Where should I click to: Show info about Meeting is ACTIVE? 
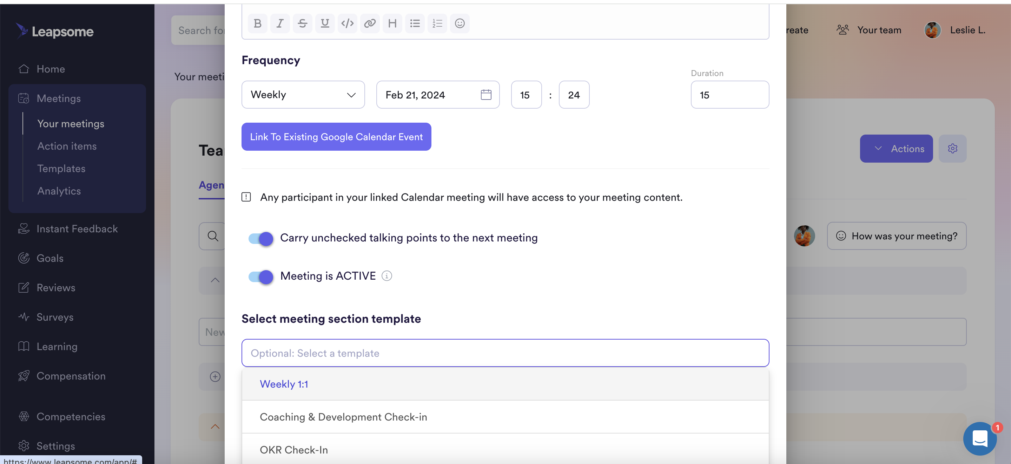click(x=386, y=276)
